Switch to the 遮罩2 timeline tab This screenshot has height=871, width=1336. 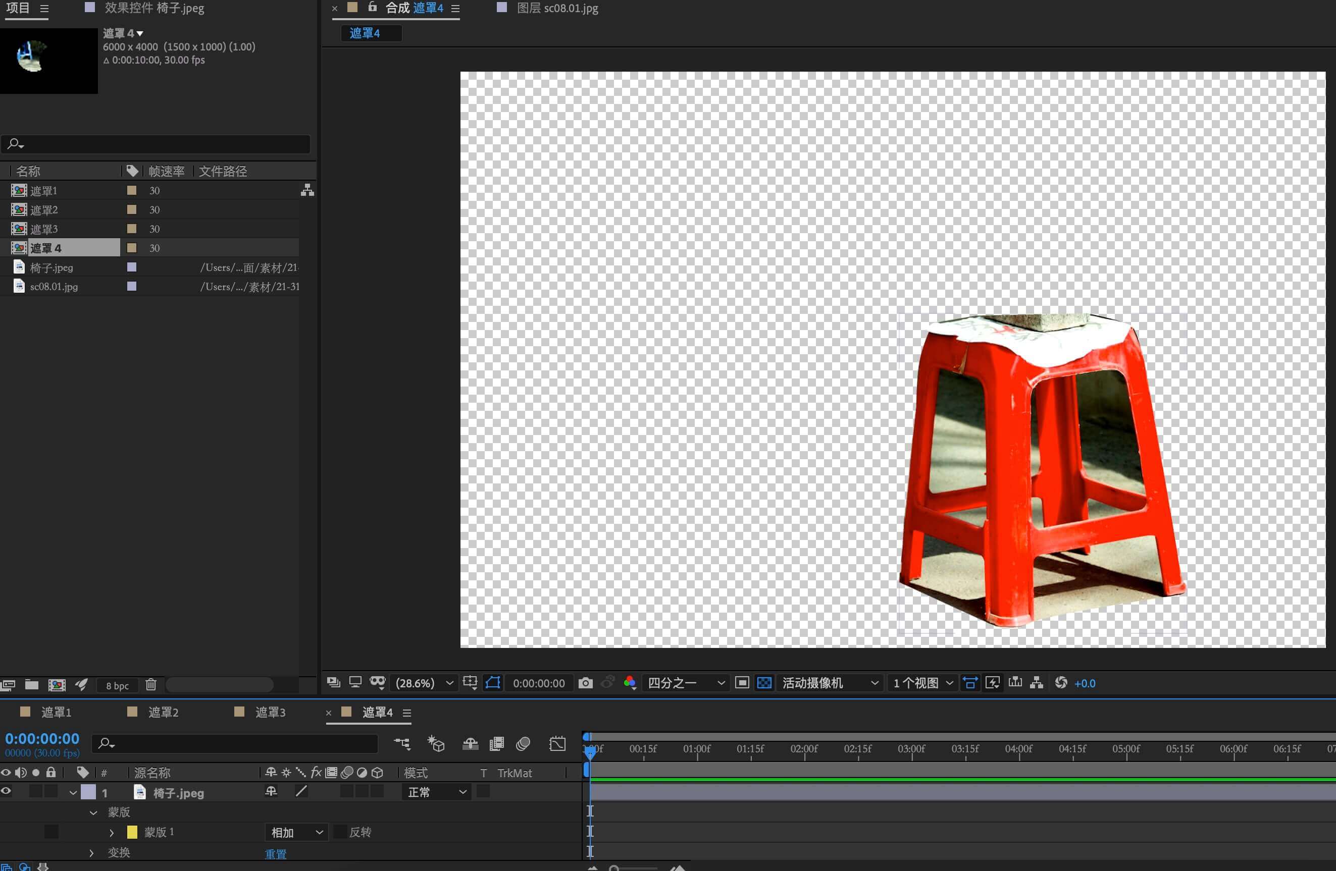pyautogui.click(x=163, y=712)
